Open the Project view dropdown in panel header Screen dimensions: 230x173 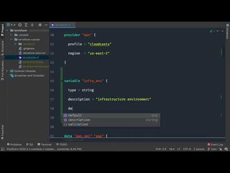[x=11, y=25]
